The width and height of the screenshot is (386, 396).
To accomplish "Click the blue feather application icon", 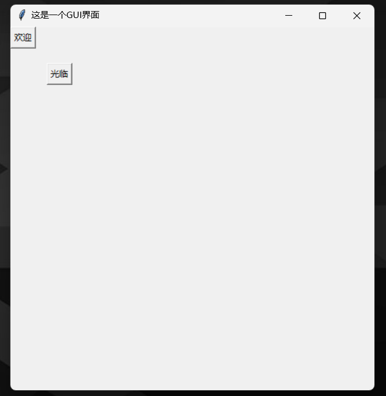I will 22,15.
